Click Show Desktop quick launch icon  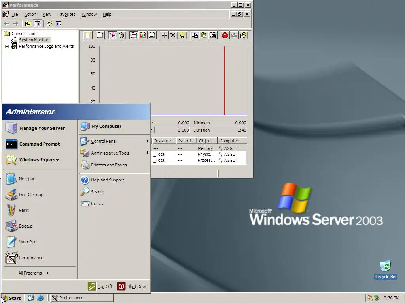[31, 298]
